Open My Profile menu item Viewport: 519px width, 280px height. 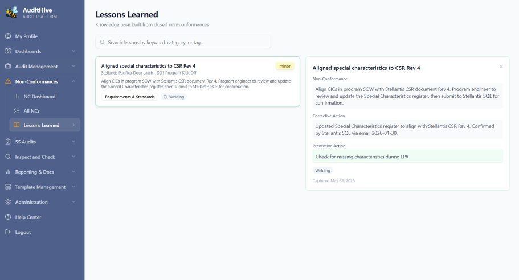(42, 36)
